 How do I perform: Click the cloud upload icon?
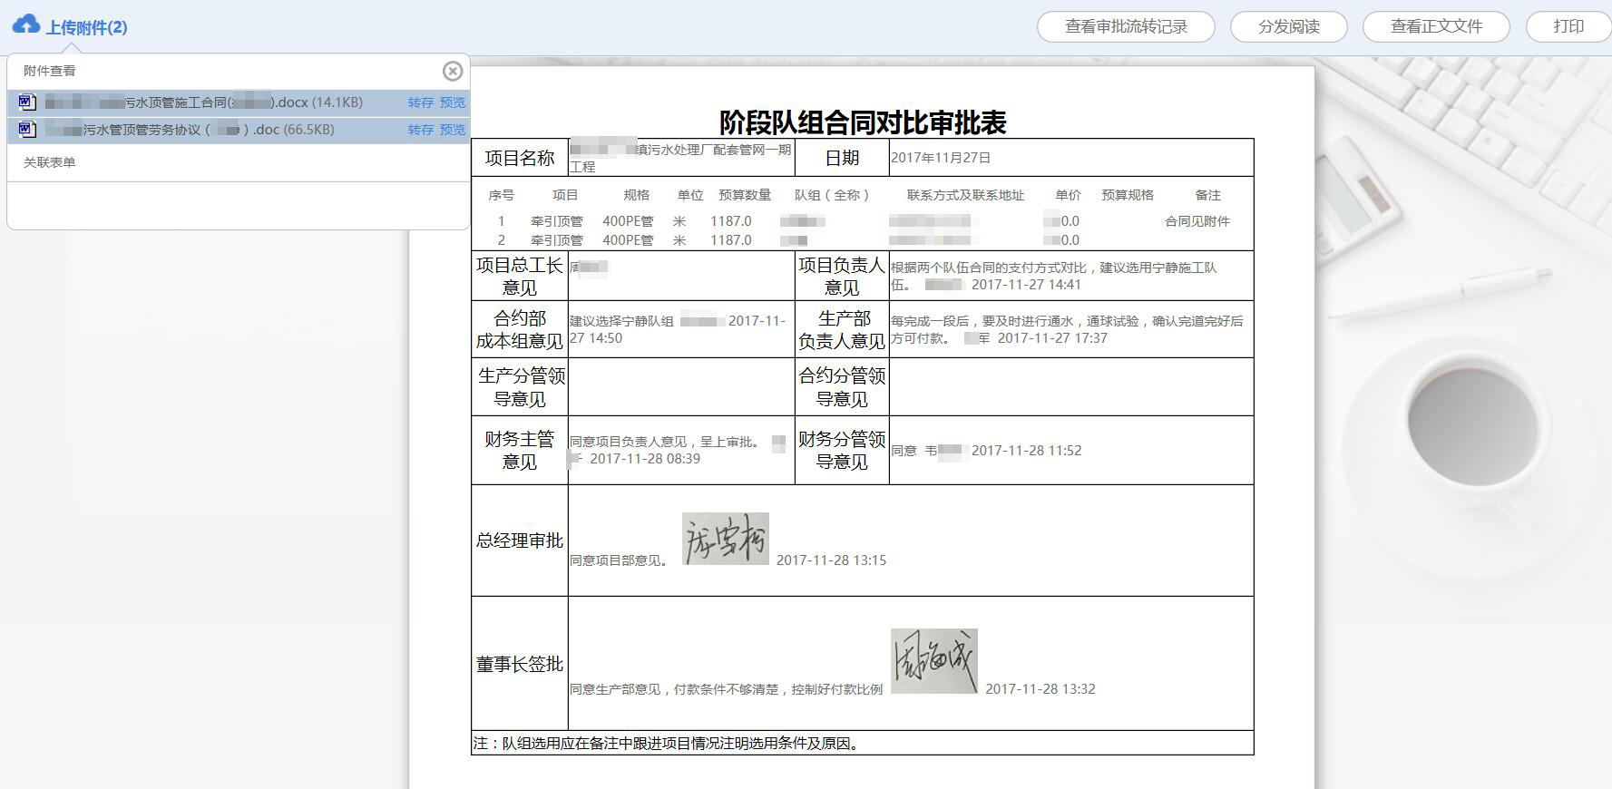click(25, 24)
